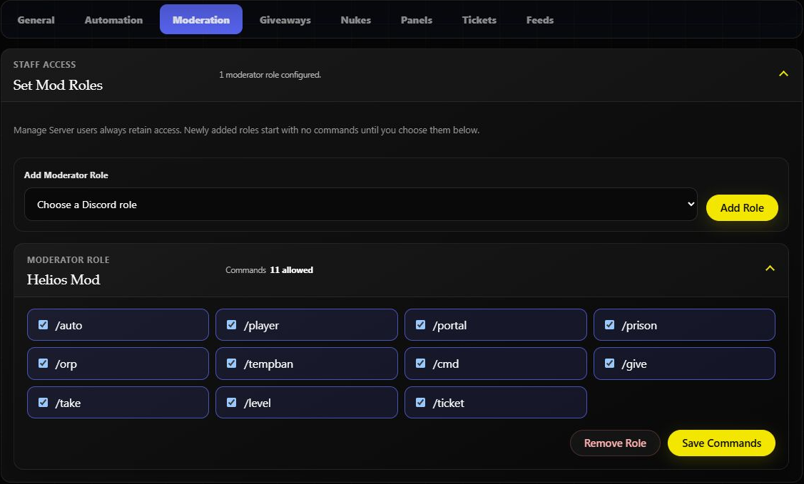The width and height of the screenshot is (804, 484).
Task: Toggle the /cmd command checkbox
Action: click(420, 363)
